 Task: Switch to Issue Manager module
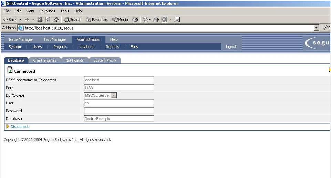pos(21,39)
